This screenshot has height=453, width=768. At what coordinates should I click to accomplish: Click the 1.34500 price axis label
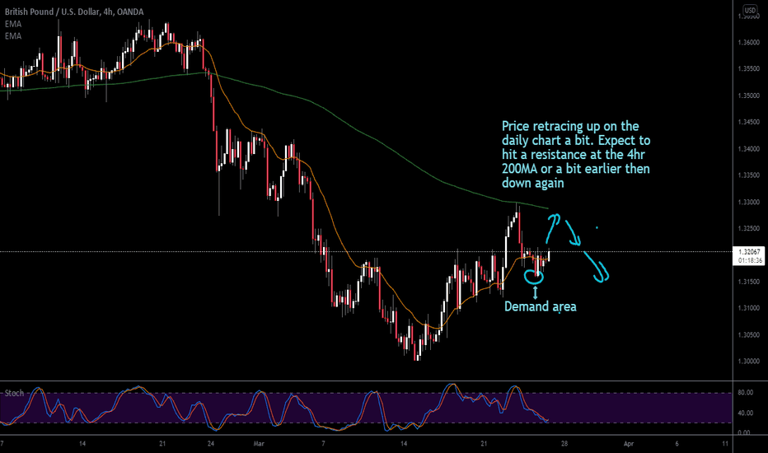[x=748, y=122]
